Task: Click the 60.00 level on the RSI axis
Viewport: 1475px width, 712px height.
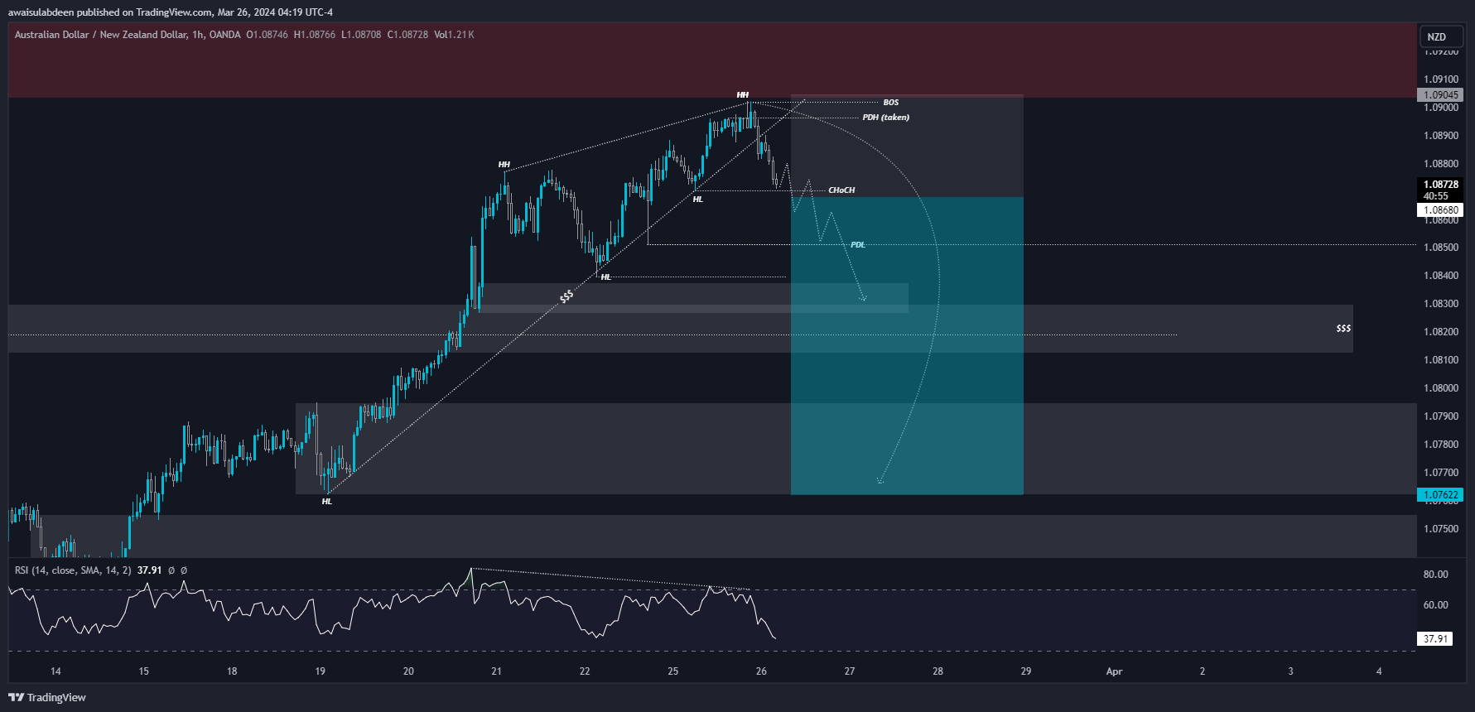Action: tap(1436, 605)
